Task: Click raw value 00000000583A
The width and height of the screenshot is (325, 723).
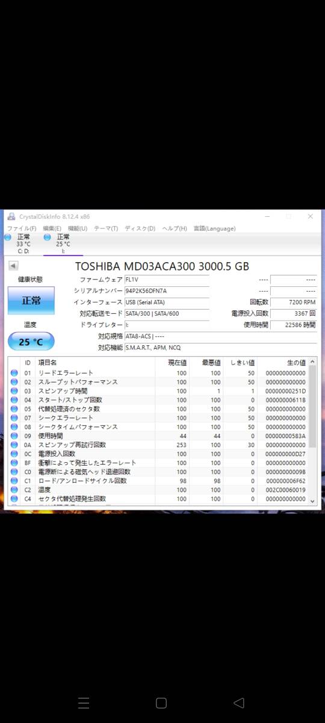Action: point(286,436)
